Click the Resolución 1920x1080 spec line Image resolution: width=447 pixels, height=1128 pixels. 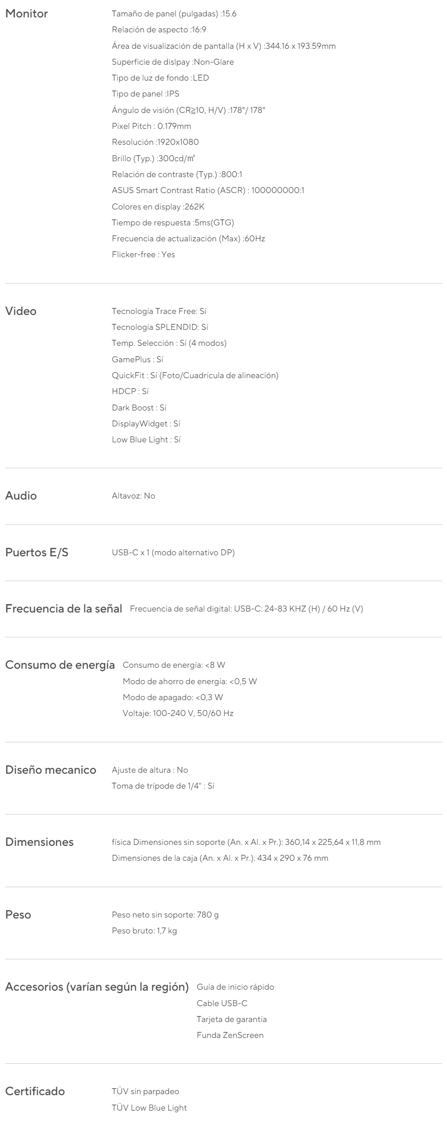click(x=155, y=142)
